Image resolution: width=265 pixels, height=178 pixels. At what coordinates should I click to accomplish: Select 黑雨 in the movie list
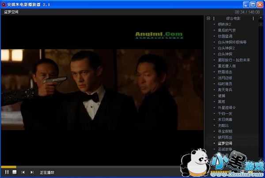[x=221, y=102]
